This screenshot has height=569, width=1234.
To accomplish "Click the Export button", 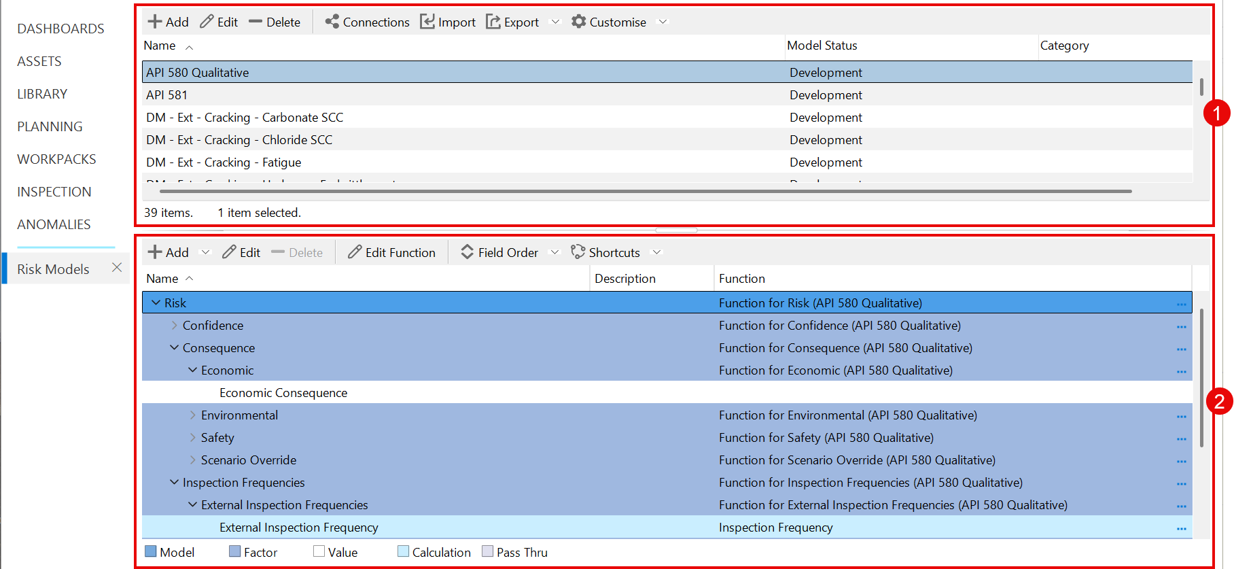I will tap(512, 22).
